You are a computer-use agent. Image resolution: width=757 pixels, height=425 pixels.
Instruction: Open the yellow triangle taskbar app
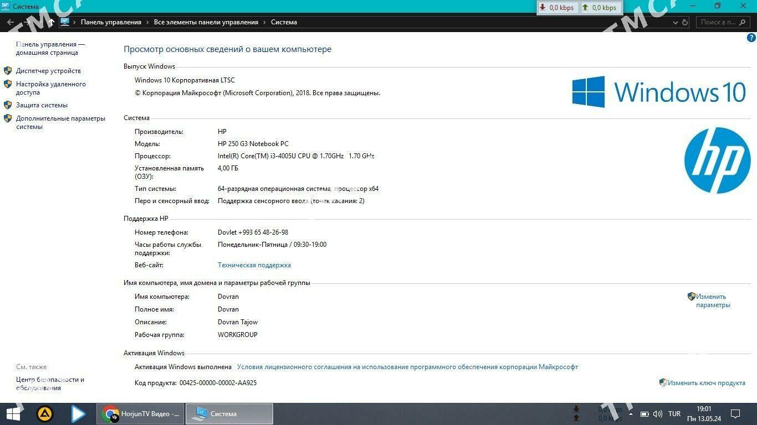[45, 414]
